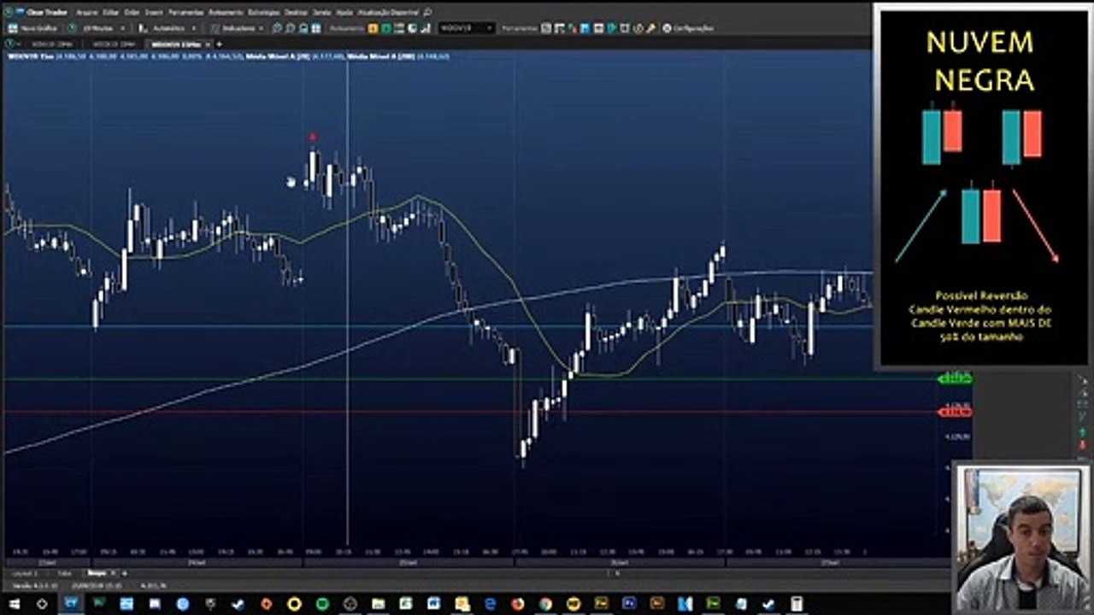Open the Inserir menu
Screen dimensions: 1094x615
pos(154,13)
